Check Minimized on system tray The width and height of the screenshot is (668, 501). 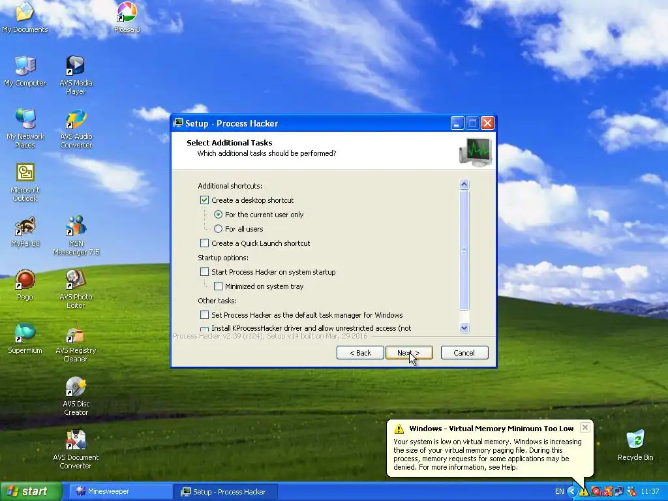(218, 286)
